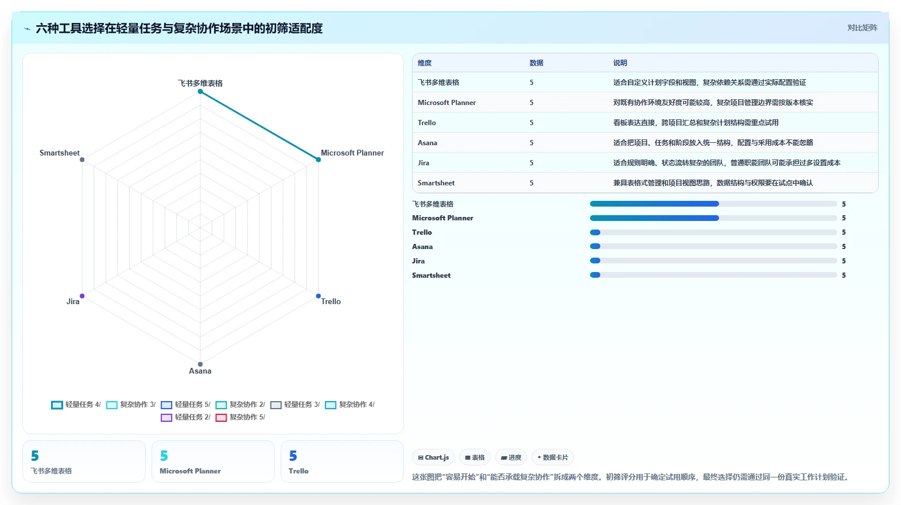Click the Asana radar data point

tap(200, 364)
